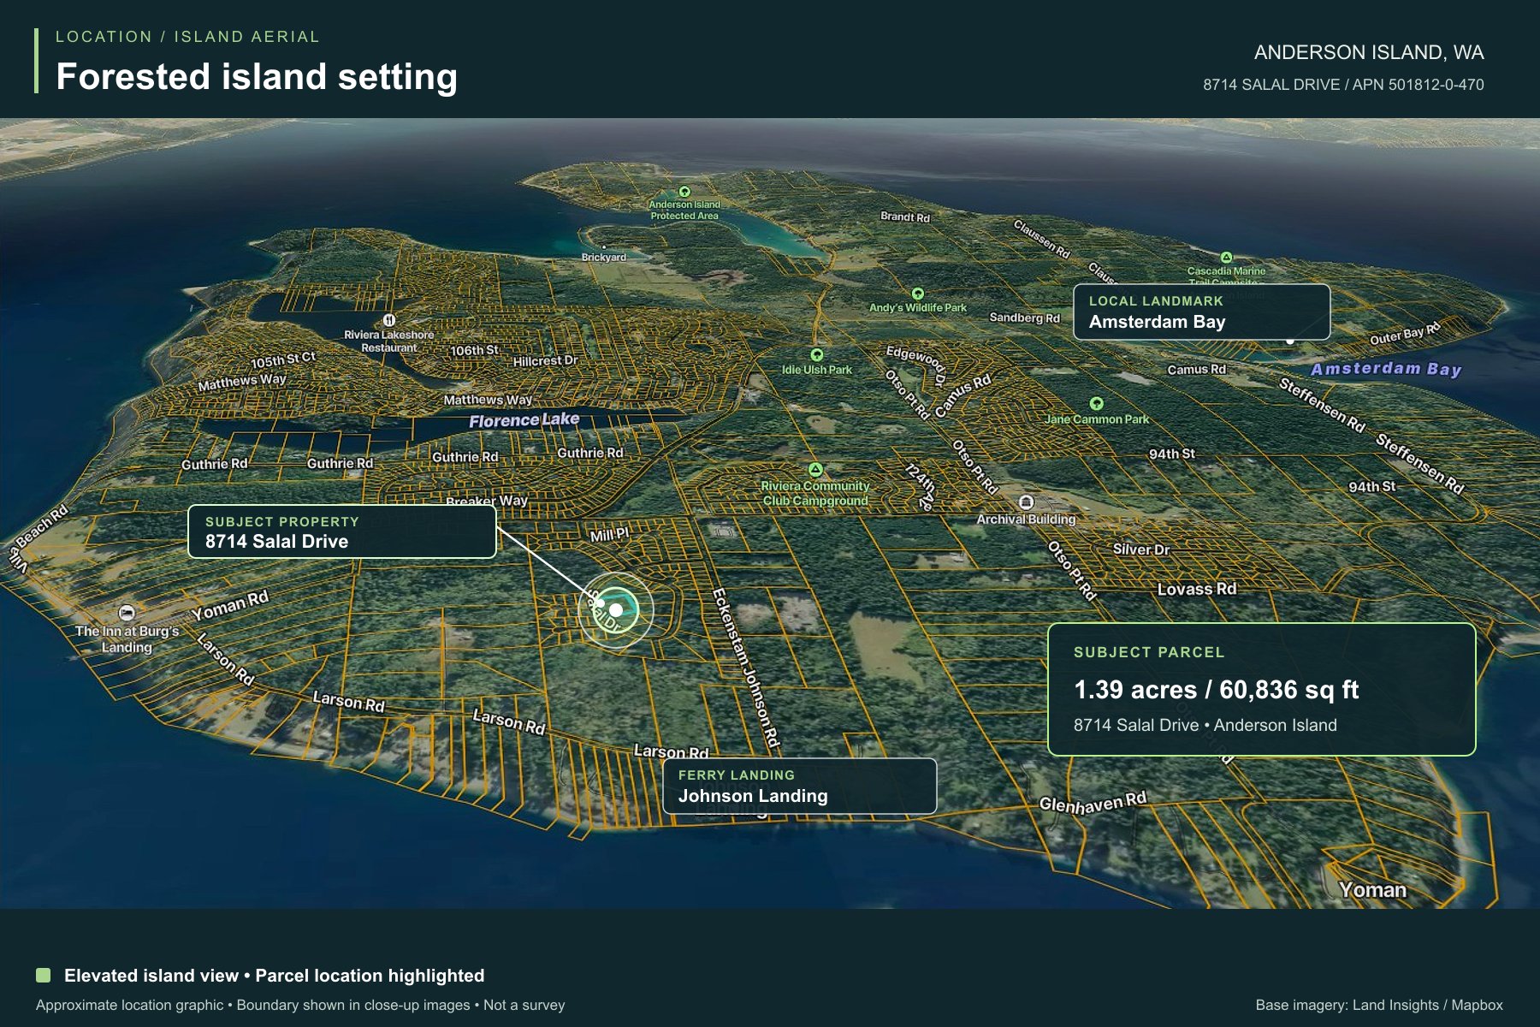The width and height of the screenshot is (1540, 1027).
Task: Click The Inn at Burg's Landing lodging icon
Action: point(127,612)
